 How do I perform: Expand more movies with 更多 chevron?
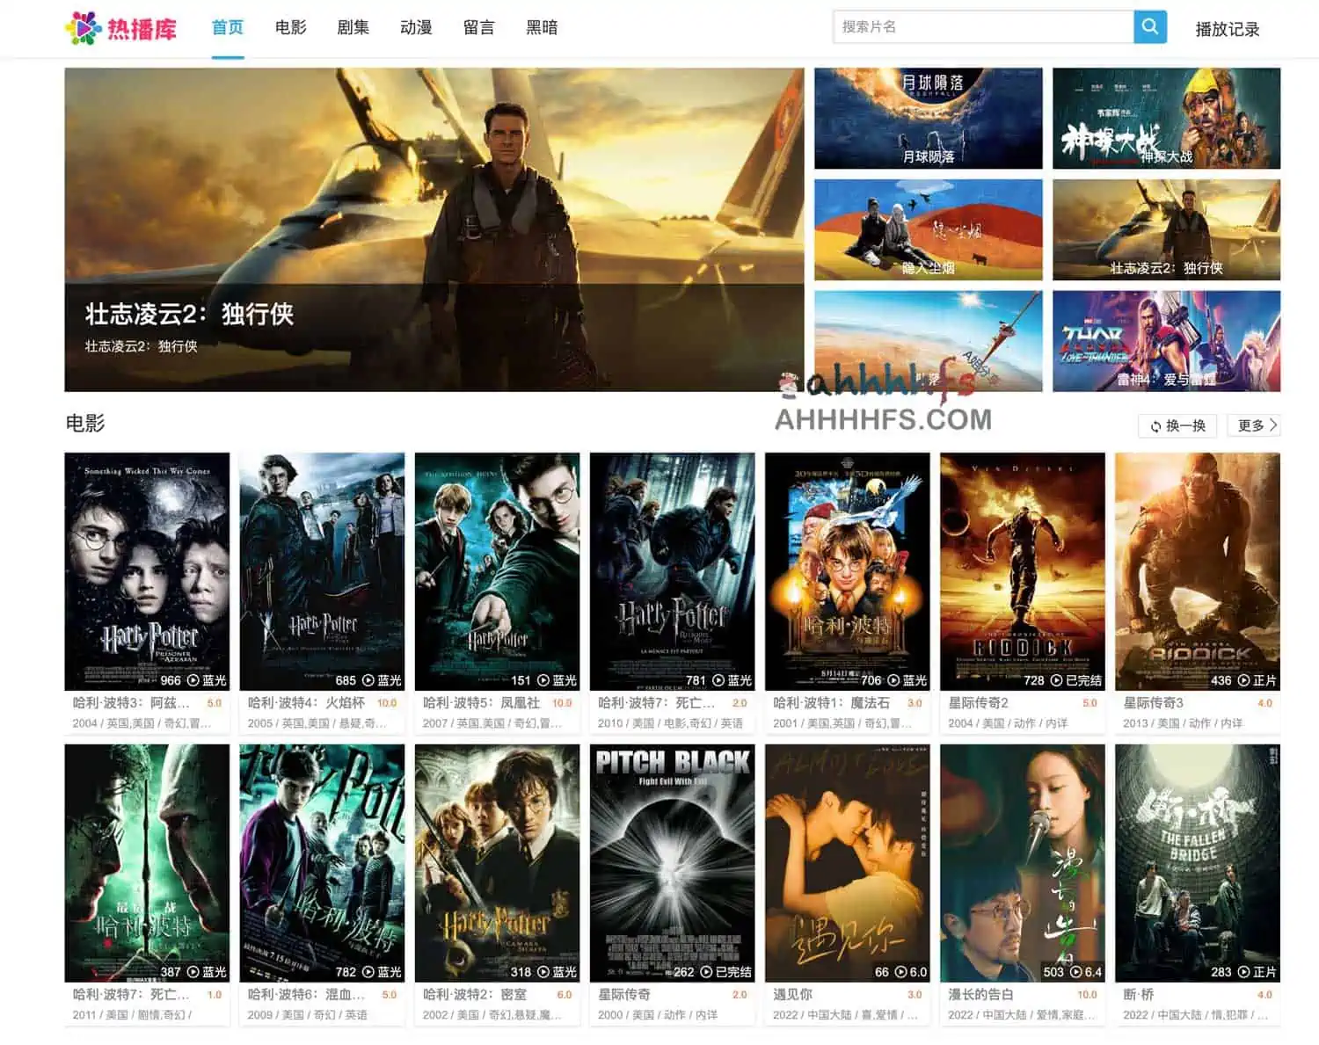1272,425
